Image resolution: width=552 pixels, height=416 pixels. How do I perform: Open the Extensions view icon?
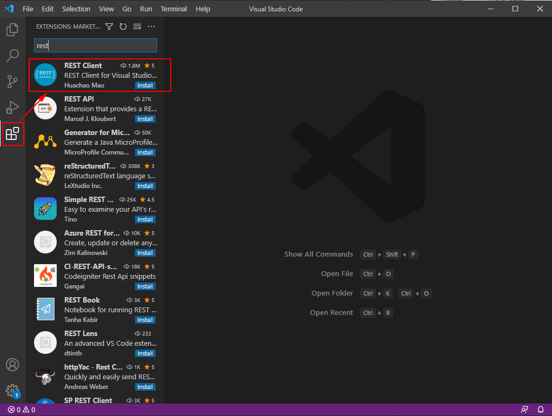tap(12, 134)
